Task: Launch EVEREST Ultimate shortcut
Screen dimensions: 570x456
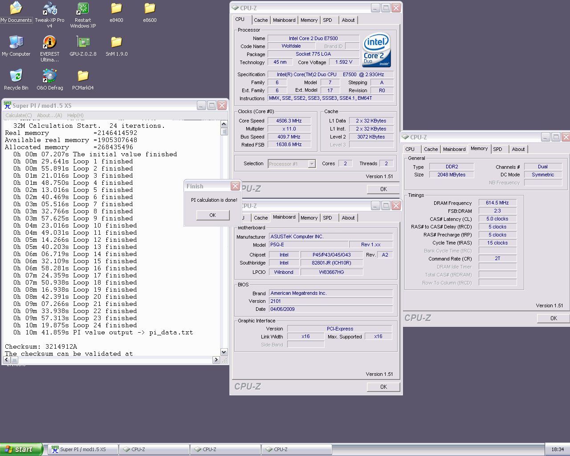Action: click(x=49, y=49)
